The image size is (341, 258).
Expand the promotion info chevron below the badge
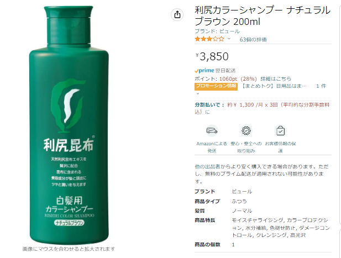198,93
